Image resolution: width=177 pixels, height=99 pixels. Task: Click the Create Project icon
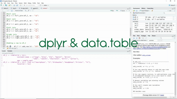pyautogui.click(x=6, y=5)
